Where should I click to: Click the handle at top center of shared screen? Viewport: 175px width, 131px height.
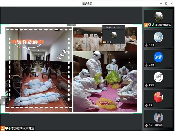click(x=71, y=25)
